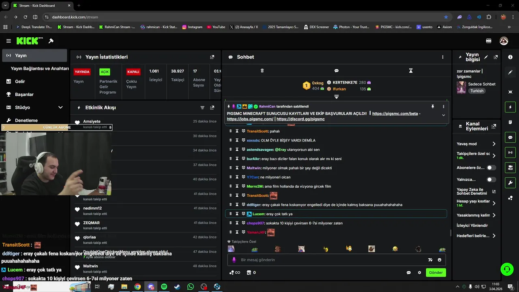Open emoji picker in message box
Image resolution: width=519 pixels, height=292 pixels.
point(440,260)
